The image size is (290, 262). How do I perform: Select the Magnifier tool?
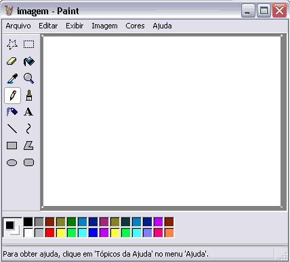point(29,78)
